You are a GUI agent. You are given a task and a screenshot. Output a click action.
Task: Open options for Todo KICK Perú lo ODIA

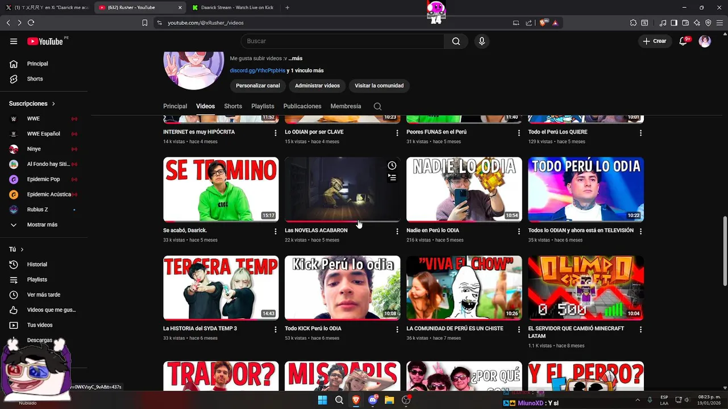click(x=397, y=329)
